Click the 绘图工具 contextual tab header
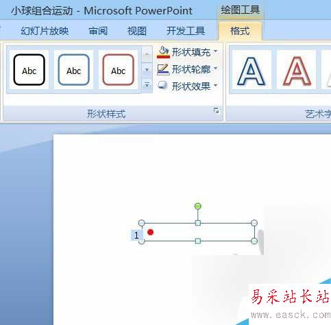This screenshot has width=331, height=325. tap(240, 10)
